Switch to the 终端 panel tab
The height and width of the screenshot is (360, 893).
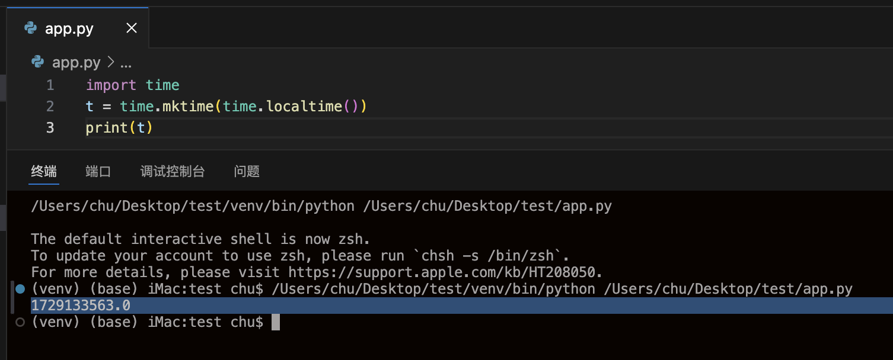44,172
